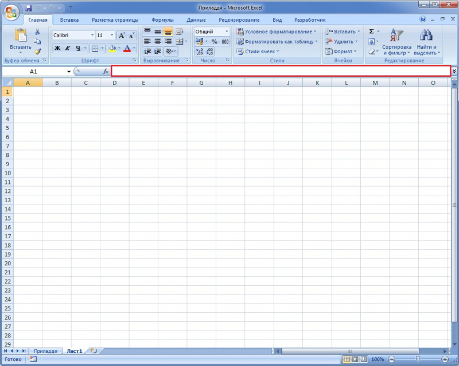Viewport: 459px width, 366px height.
Task: Open Clear eraser icon
Action: tap(371, 52)
